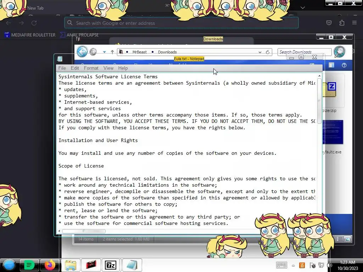The image size is (363, 272).
Task: Click Firefox back navigation arrow
Action: [x=9, y=23]
